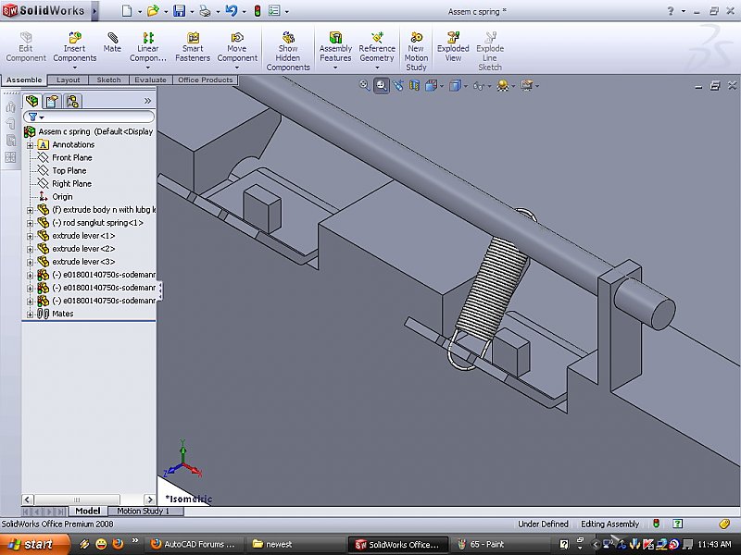Select the Front Plane in the tree
Viewport: 741px width, 555px height.
tap(71, 157)
